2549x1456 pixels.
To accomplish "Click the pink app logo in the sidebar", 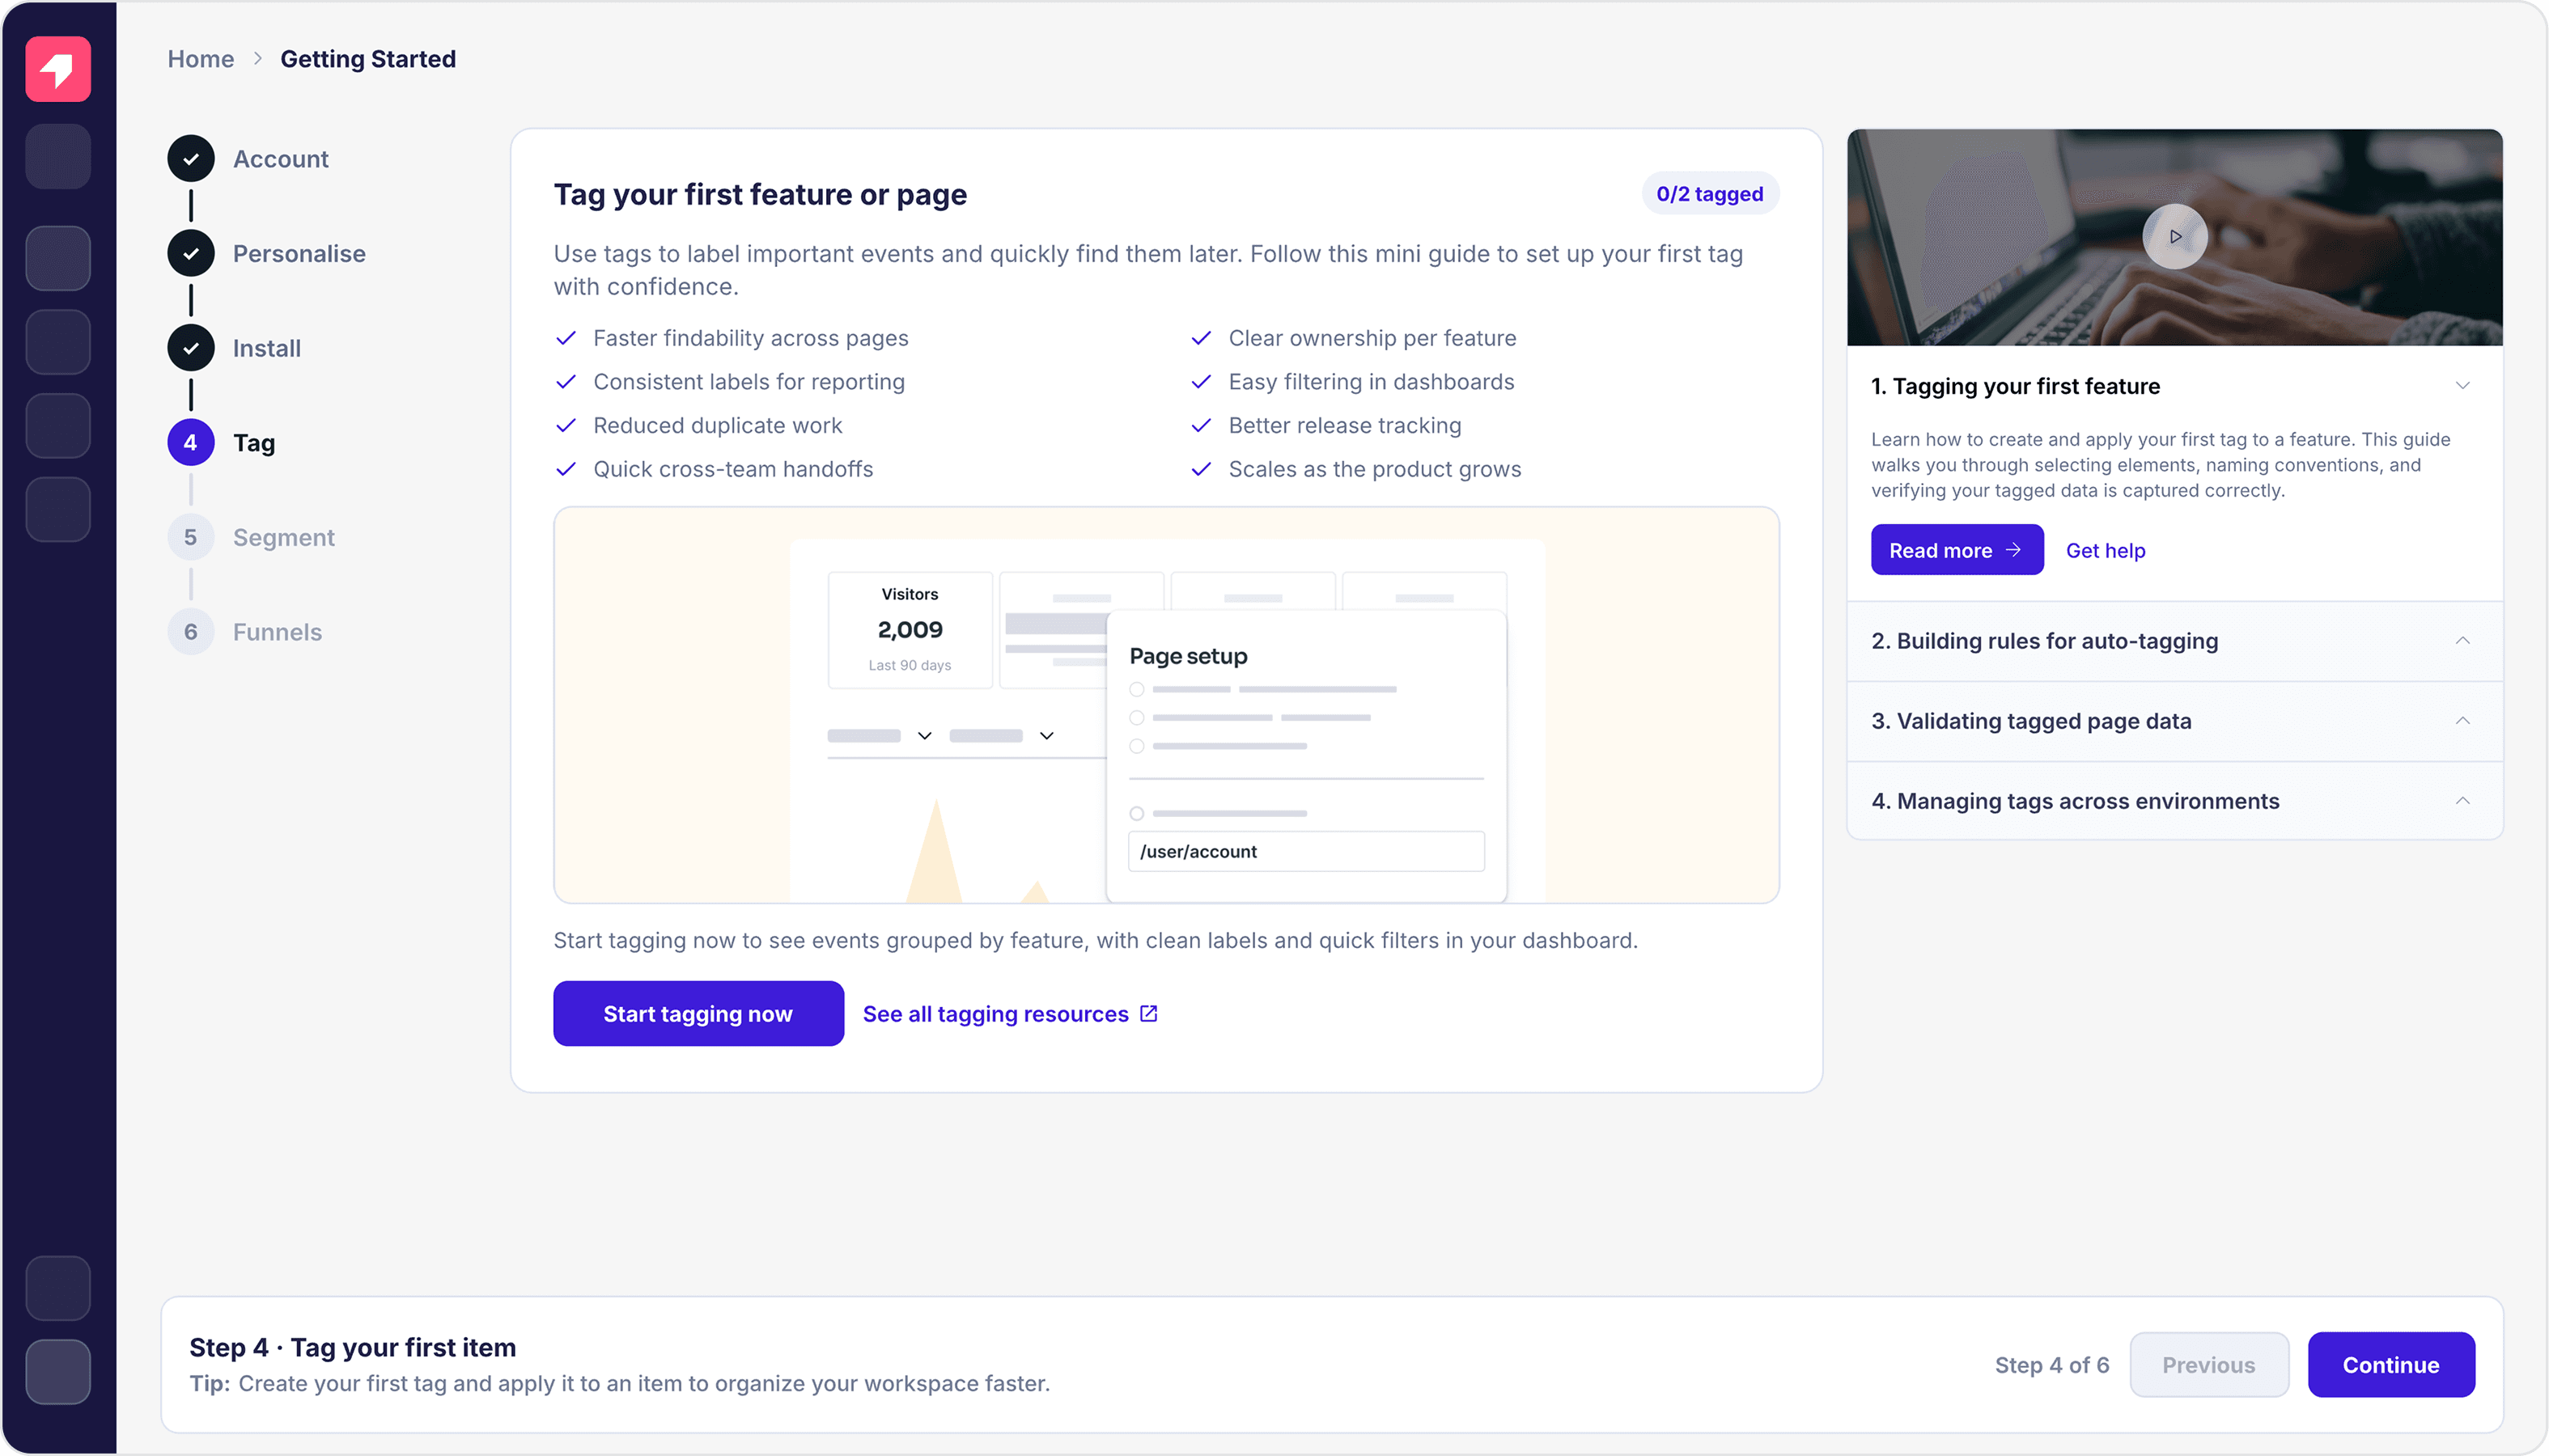I will click(57, 69).
